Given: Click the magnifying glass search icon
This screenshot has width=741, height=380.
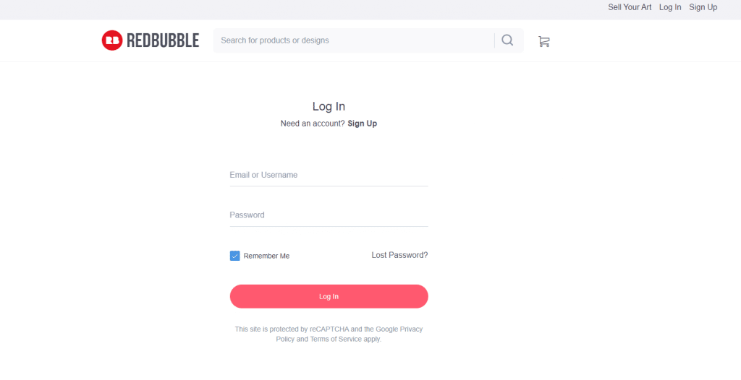Looking at the screenshot, I should pyautogui.click(x=507, y=40).
